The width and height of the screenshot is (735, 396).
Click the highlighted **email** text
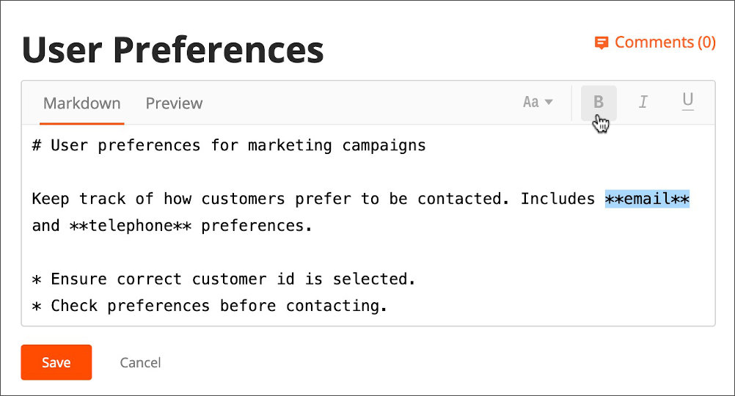[x=647, y=199]
